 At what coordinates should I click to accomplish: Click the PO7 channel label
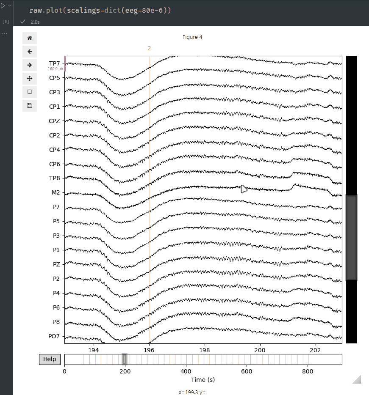coord(54,336)
